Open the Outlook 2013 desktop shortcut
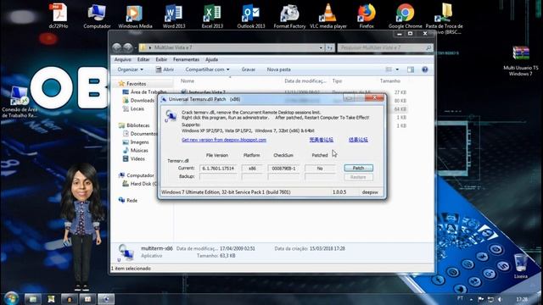Image resolution: width=543 pixels, height=305 pixels. 251,15
